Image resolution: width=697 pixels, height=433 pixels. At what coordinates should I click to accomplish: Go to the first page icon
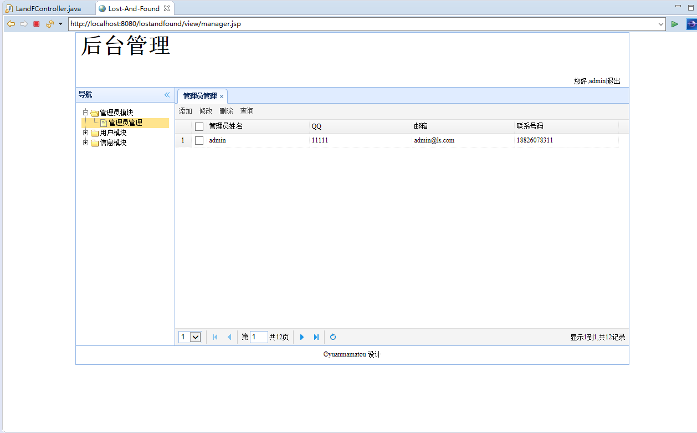(215, 337)
